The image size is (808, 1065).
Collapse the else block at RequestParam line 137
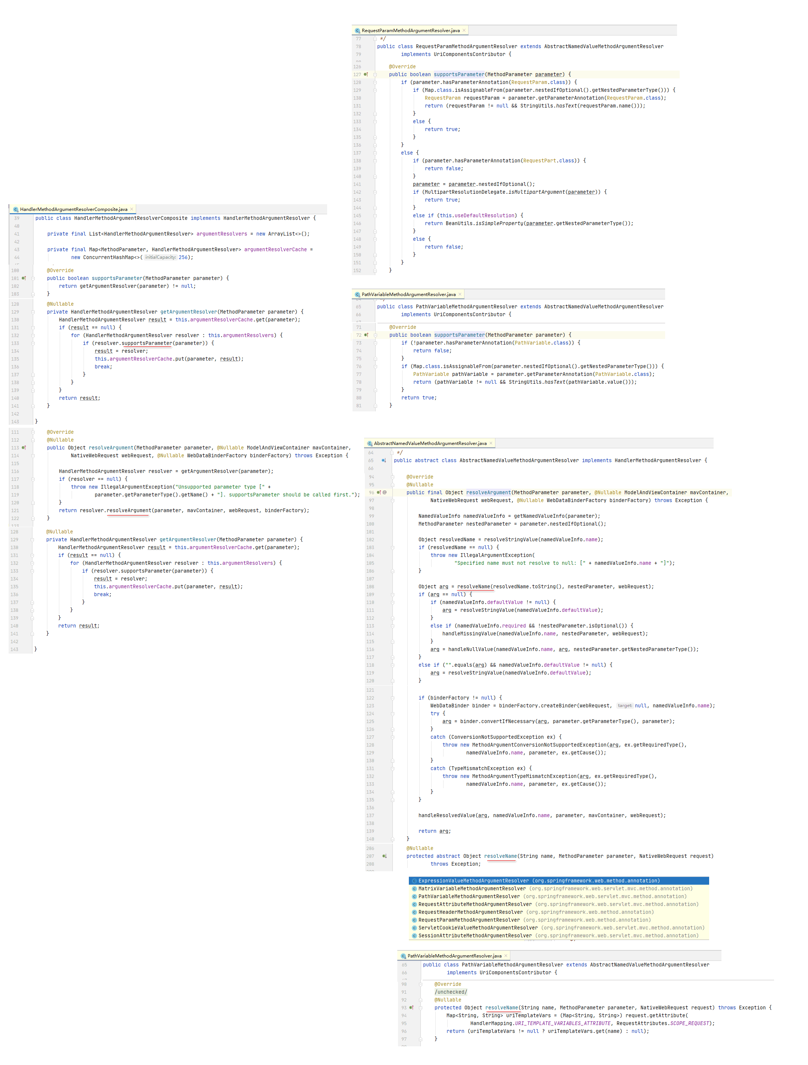(x=375, y=153)
